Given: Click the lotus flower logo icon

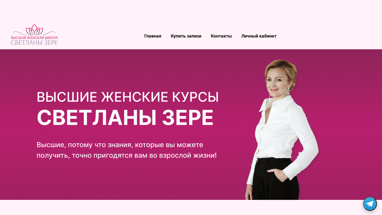Looking at the screenshot, I should (34, 30).
